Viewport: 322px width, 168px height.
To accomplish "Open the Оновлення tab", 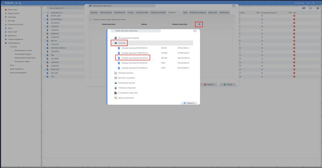I will pyautogui.click(x=225, y=12).
